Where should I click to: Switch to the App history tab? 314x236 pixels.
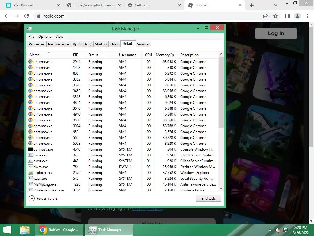click(x=82, y=44)
